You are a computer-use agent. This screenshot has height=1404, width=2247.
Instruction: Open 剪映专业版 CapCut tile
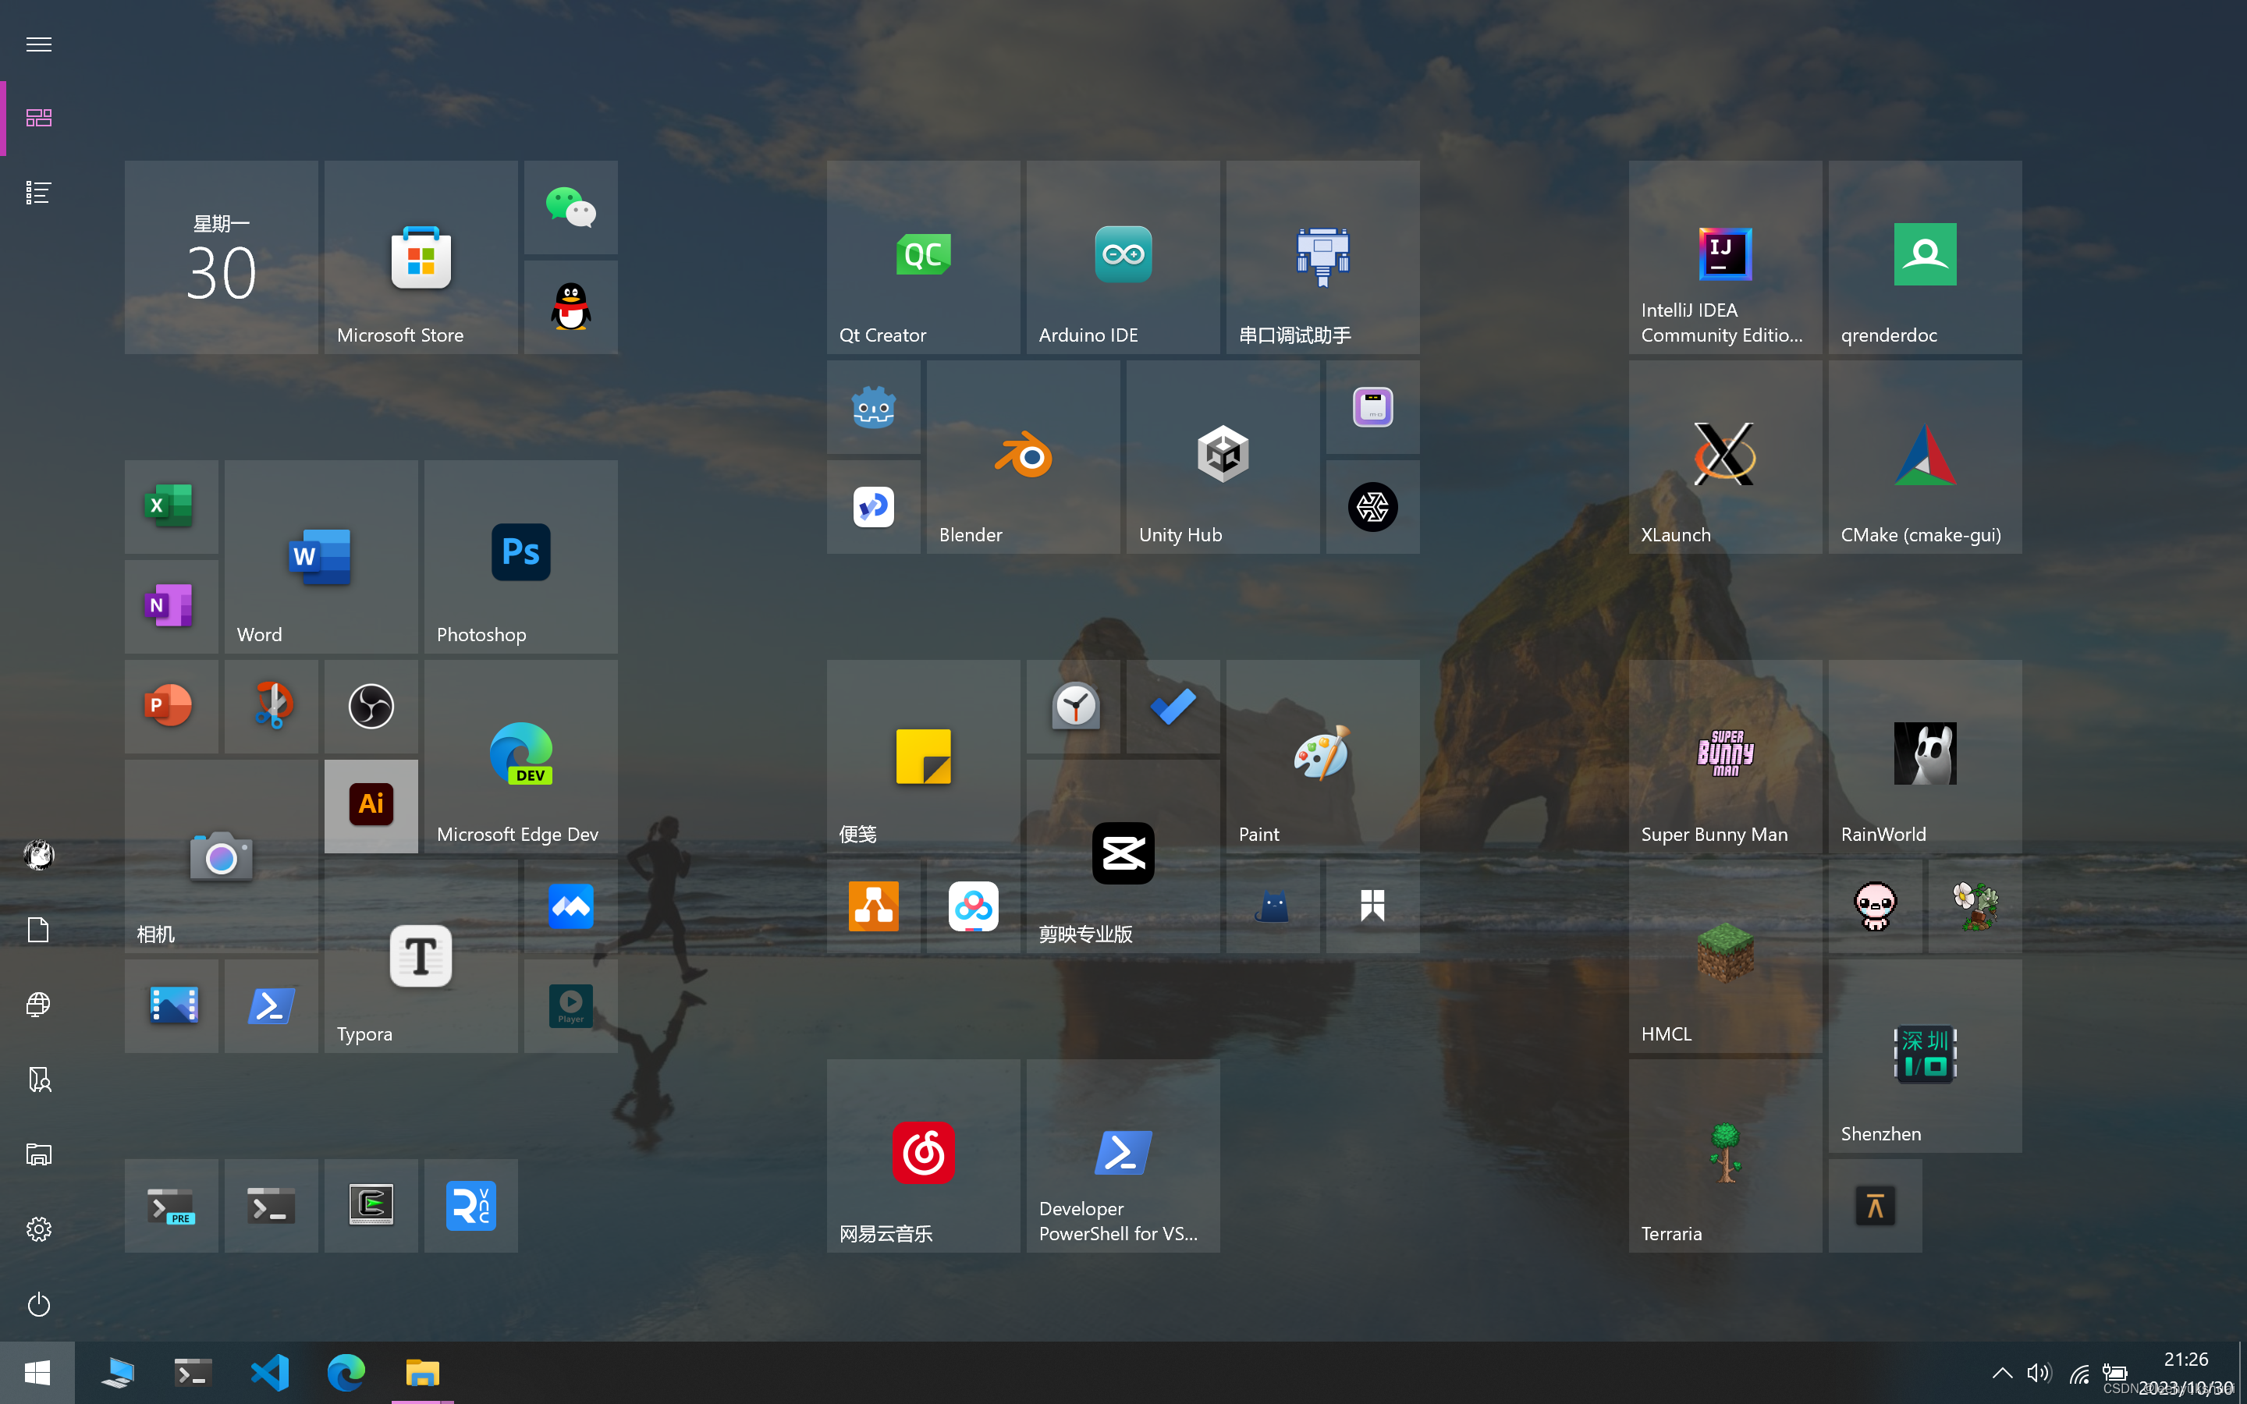tap(1123, 856)
